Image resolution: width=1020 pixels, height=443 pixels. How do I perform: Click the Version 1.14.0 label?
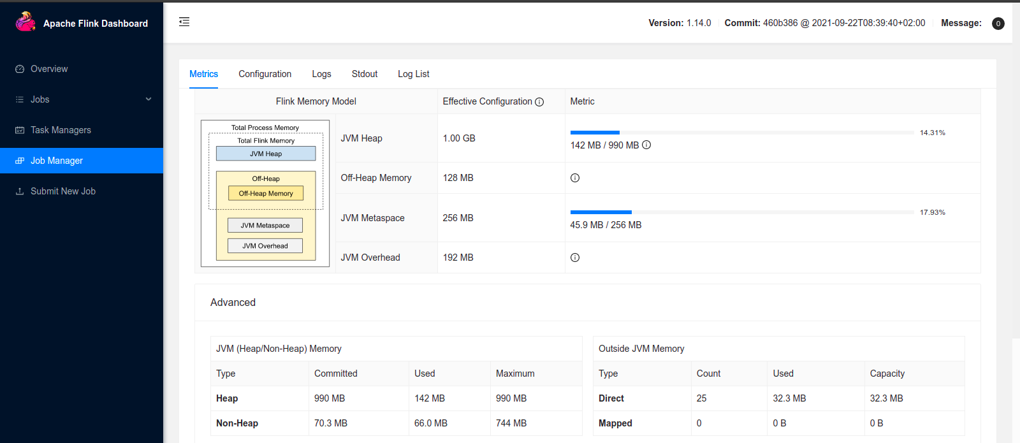click(680, 23)
